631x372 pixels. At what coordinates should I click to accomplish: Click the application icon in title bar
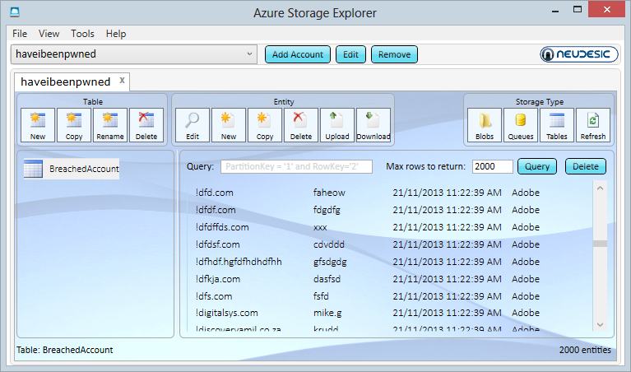click(x=15, y=12)
